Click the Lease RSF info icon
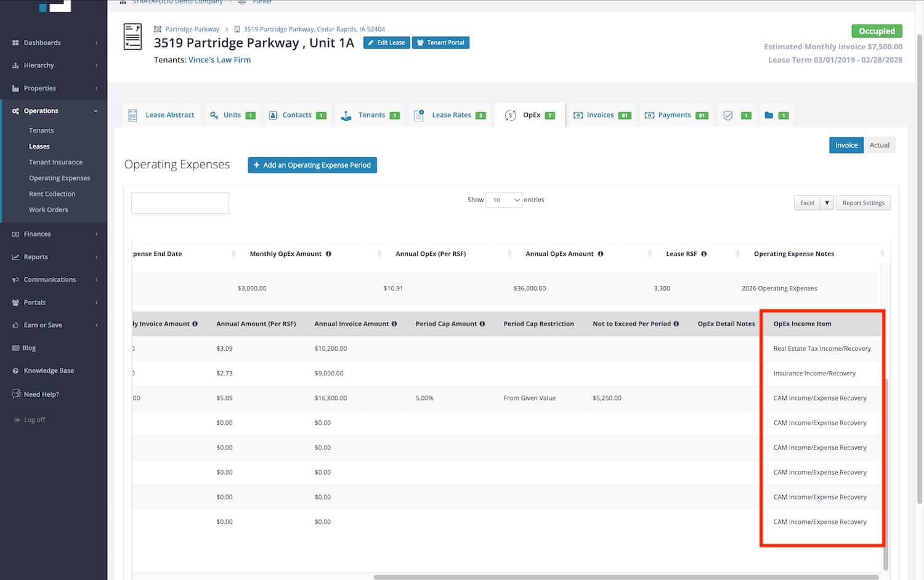The width and height of the screenshot is (924, 580). tap(703, 254)
